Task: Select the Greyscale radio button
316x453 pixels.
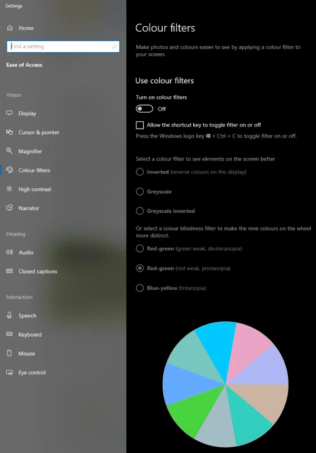Action: pos(140,192)
